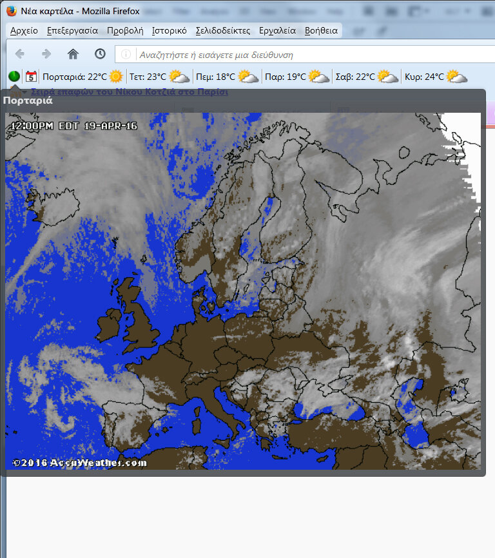Go back with the left arrow button
Screen dimensions: 495x558
coord(20,54)
